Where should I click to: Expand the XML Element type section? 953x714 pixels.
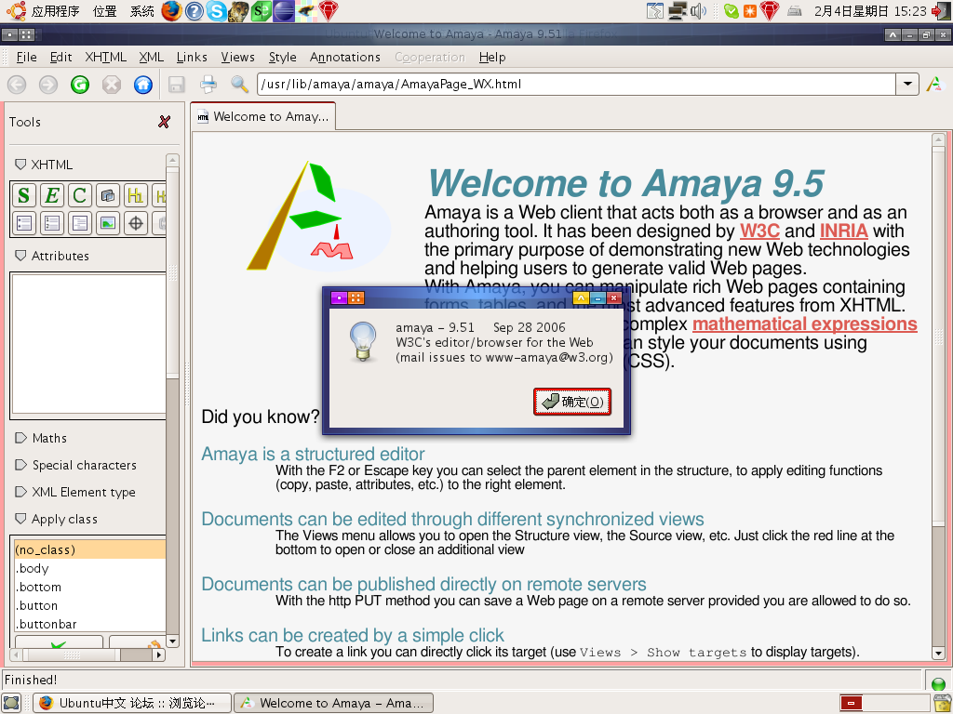point(20,492)
